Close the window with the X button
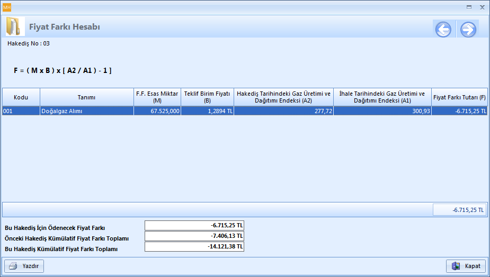 click(482, 7)
